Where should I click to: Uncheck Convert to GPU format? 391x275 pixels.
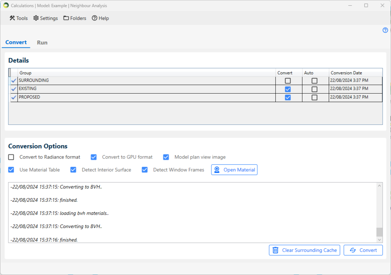point(94,157)
